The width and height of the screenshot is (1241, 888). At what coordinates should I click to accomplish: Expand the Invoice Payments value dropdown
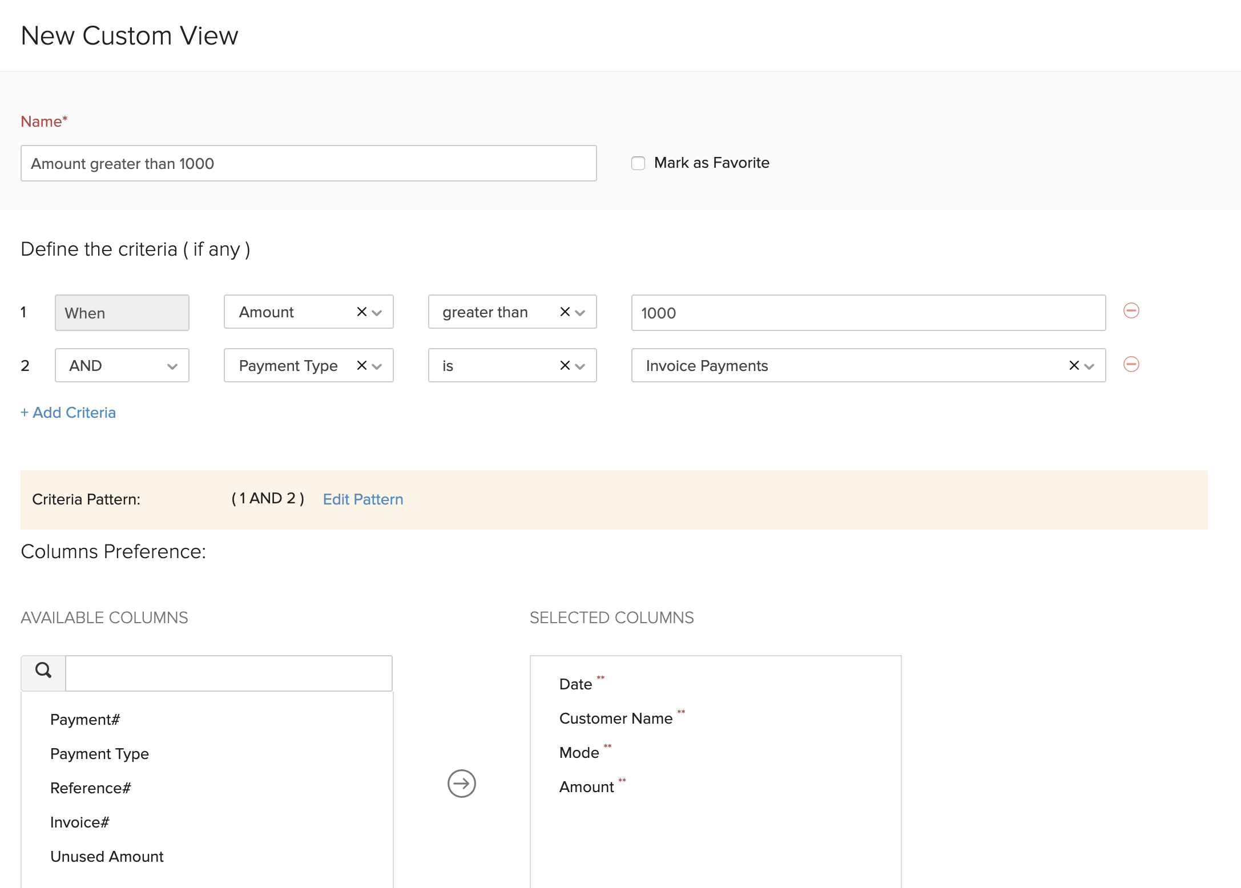click(1089, 366)
